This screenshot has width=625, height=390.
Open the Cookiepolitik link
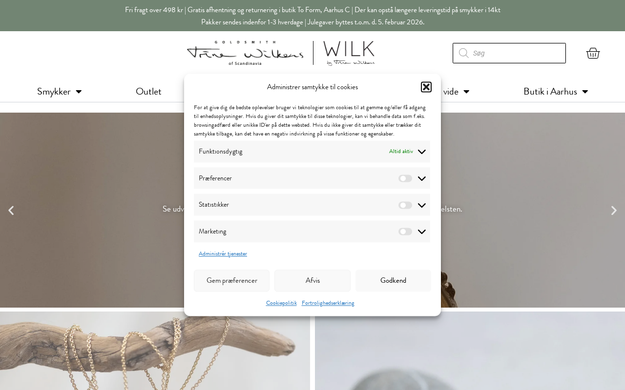pos(281,303)
